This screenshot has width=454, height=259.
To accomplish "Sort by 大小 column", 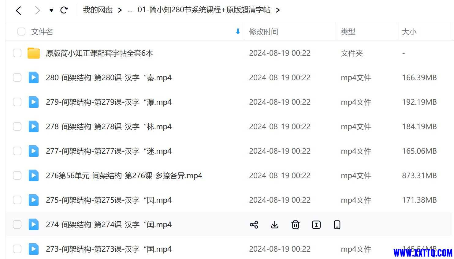I will 409,32.
